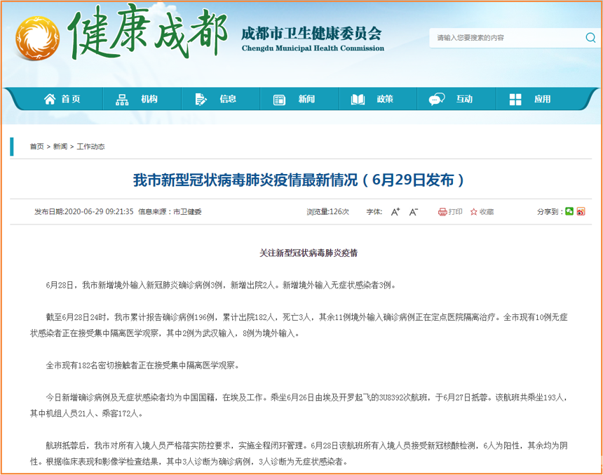Click the 应用 grid squares icon
Image resolution: width=603 pixels, height=475 pixels.
[x=515, y=100]
